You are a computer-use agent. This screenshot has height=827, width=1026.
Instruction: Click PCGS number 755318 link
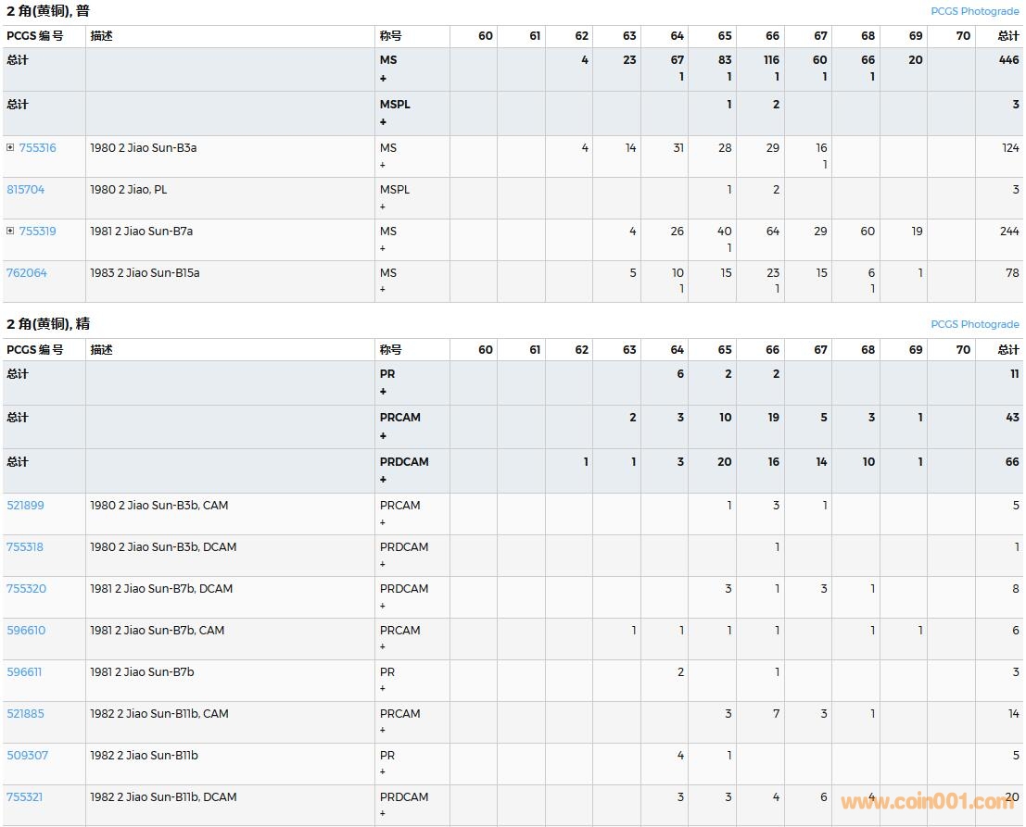point(26,547)
